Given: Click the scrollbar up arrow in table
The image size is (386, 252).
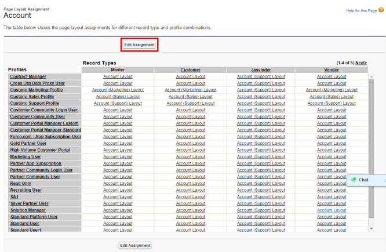Looking at the screenshot, I should 372,76.
